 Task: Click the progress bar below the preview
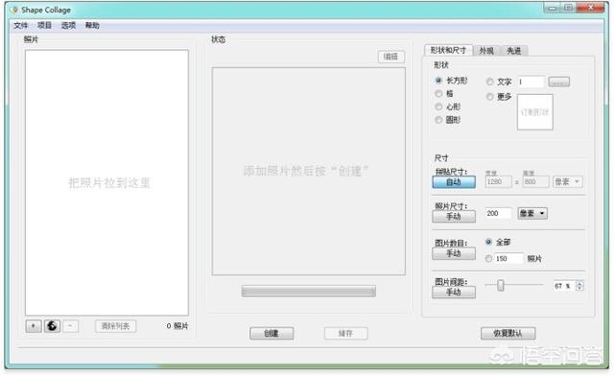(309, 291)
